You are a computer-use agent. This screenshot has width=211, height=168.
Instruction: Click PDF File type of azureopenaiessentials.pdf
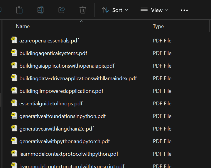click(x=162, y=41)
